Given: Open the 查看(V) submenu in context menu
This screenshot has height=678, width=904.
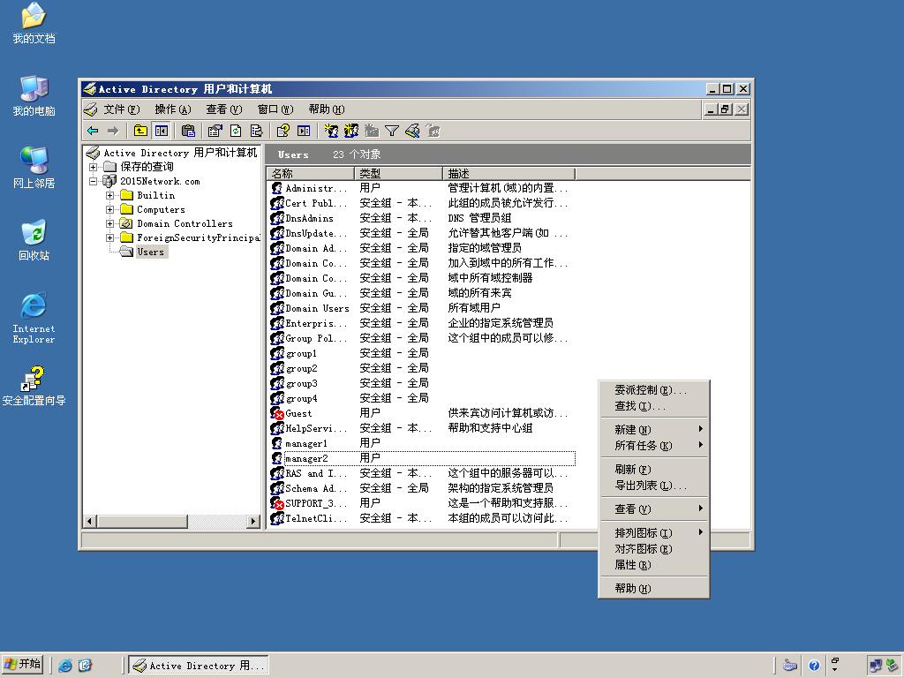Looking at the screenshot, I should point(654,509).
